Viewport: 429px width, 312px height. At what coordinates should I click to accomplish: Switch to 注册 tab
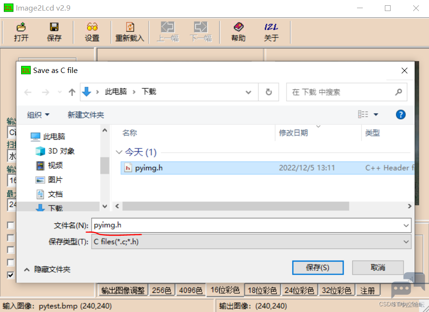[x=368, y=290]
